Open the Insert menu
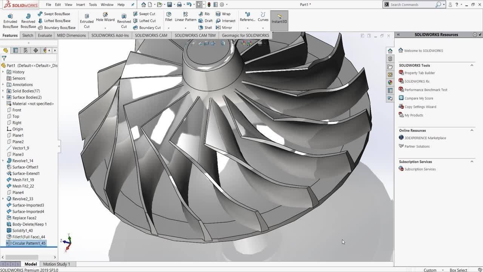 [80, 5]
